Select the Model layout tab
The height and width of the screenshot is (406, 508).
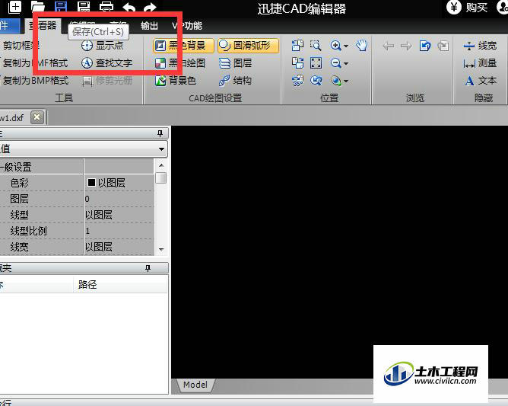(195, 385)
